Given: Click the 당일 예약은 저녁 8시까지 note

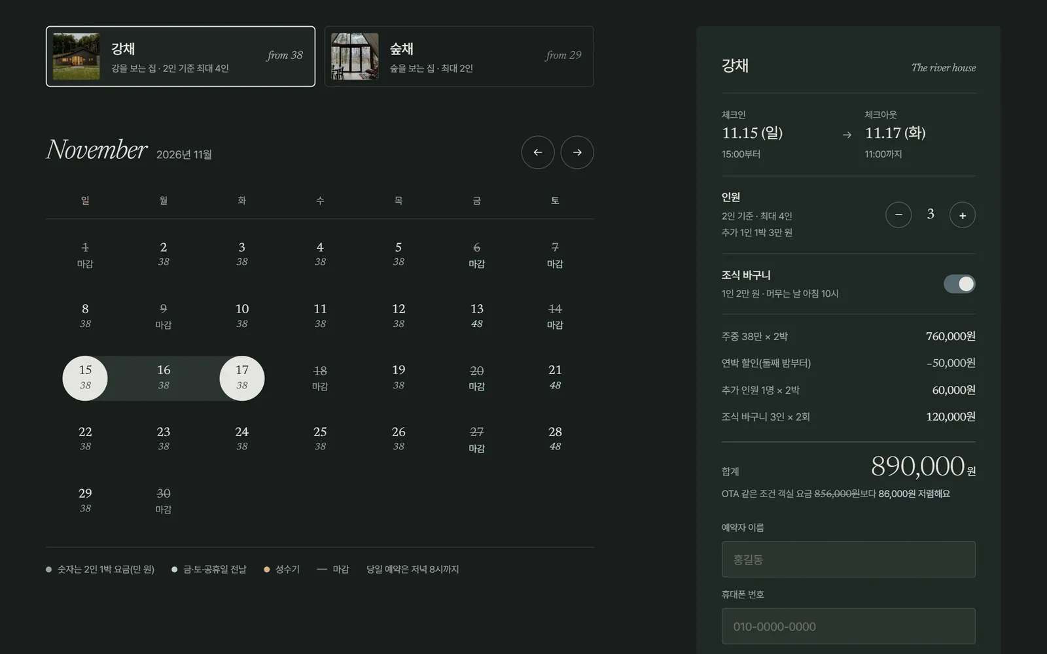Looking at the screenshot, I should tap(413, 570).
